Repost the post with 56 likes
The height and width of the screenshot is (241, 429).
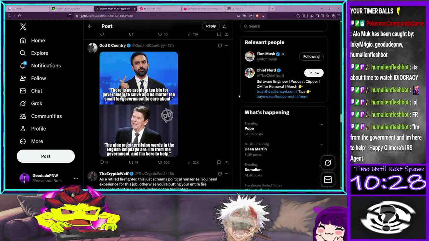131,34
